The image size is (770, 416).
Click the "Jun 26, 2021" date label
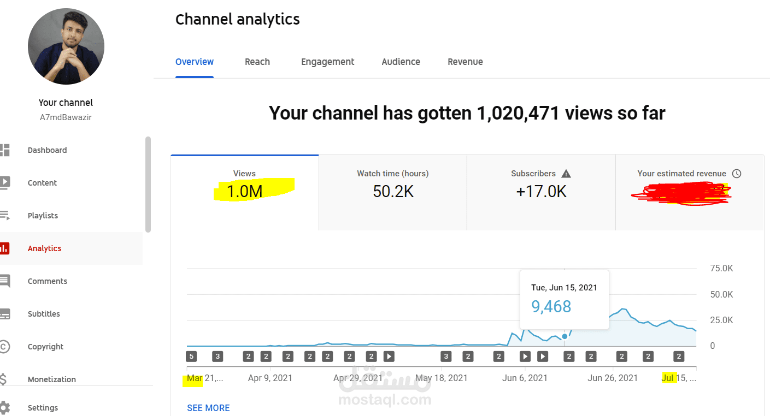click(613, 378)
